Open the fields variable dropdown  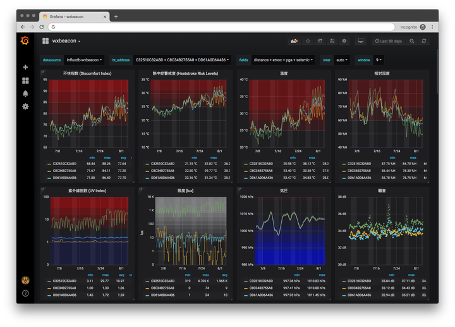(x=284, y=60)
